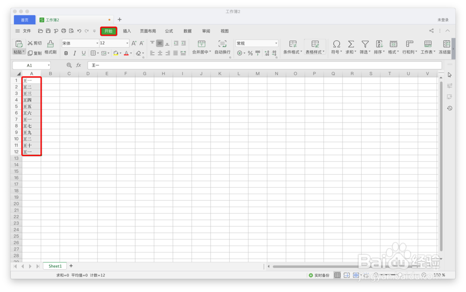The width and height of the screenshot is (466, 292).
Task: Click the Paste clipboard icon
Action: point(19,44)
